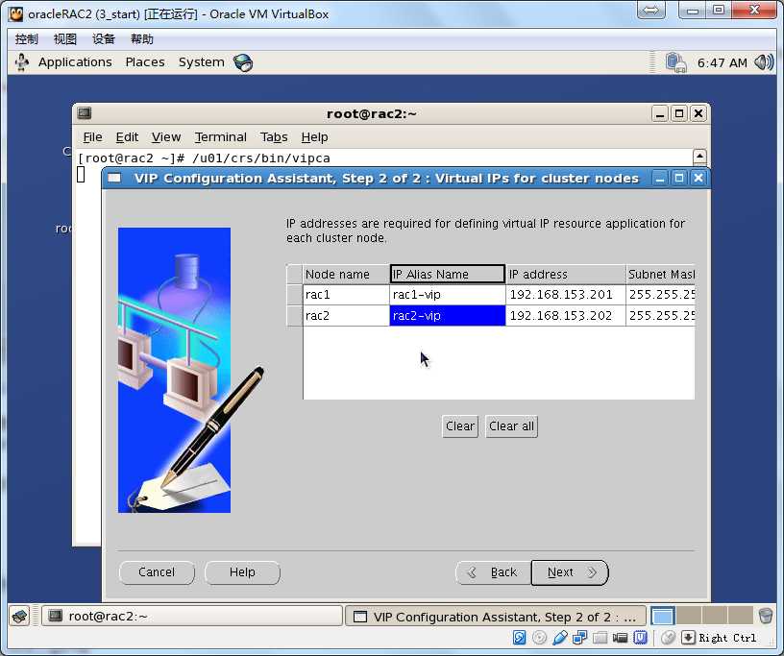Click the terminal command line text
The width and height of the screenshot is (784, 656).
click(204, 158)
